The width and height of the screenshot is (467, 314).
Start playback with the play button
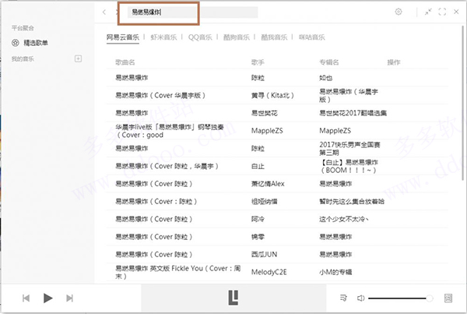pos(47,298)
